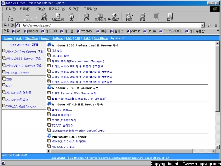Go to the home page via 홈 icon
The height and width of the screenshot is (166, 221).
click(71, 17)
